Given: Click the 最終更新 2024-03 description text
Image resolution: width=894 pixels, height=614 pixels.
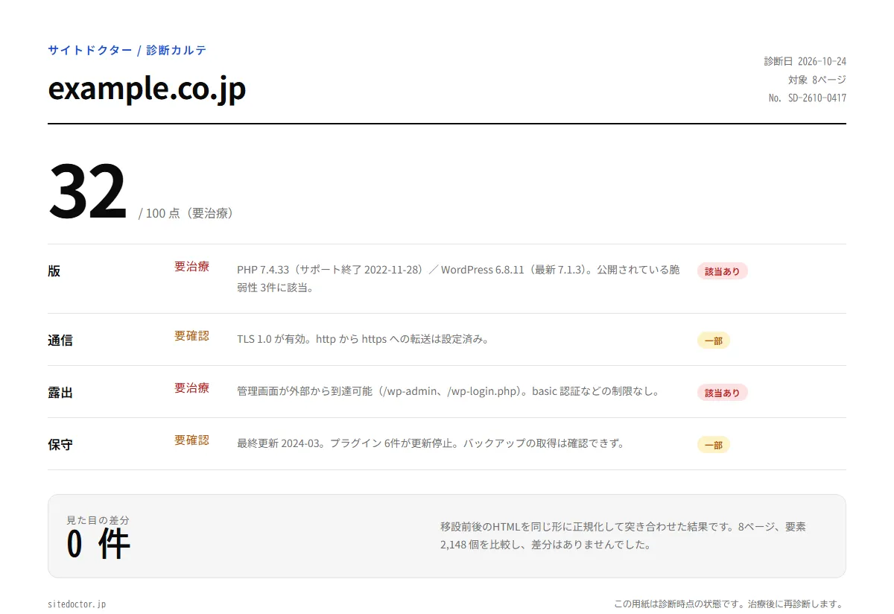Looking at the screenshot, I should click(430, 443).
